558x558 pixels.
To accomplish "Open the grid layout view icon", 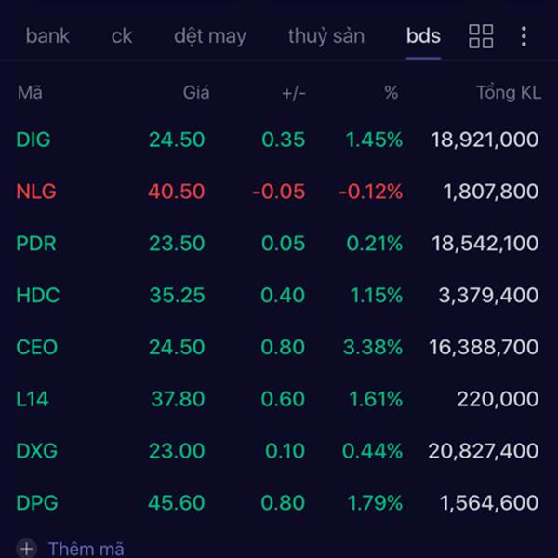I will (x=481, y=36).
